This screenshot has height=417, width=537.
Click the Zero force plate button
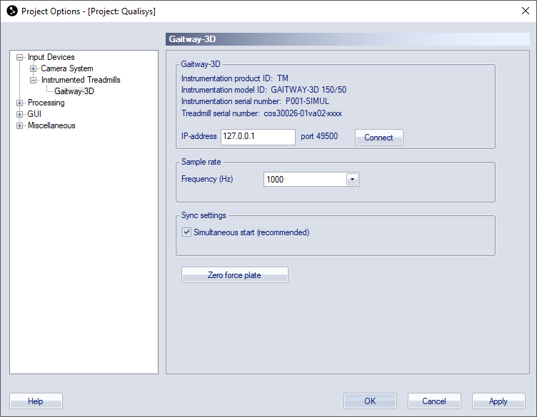click(x=235, y=275)
